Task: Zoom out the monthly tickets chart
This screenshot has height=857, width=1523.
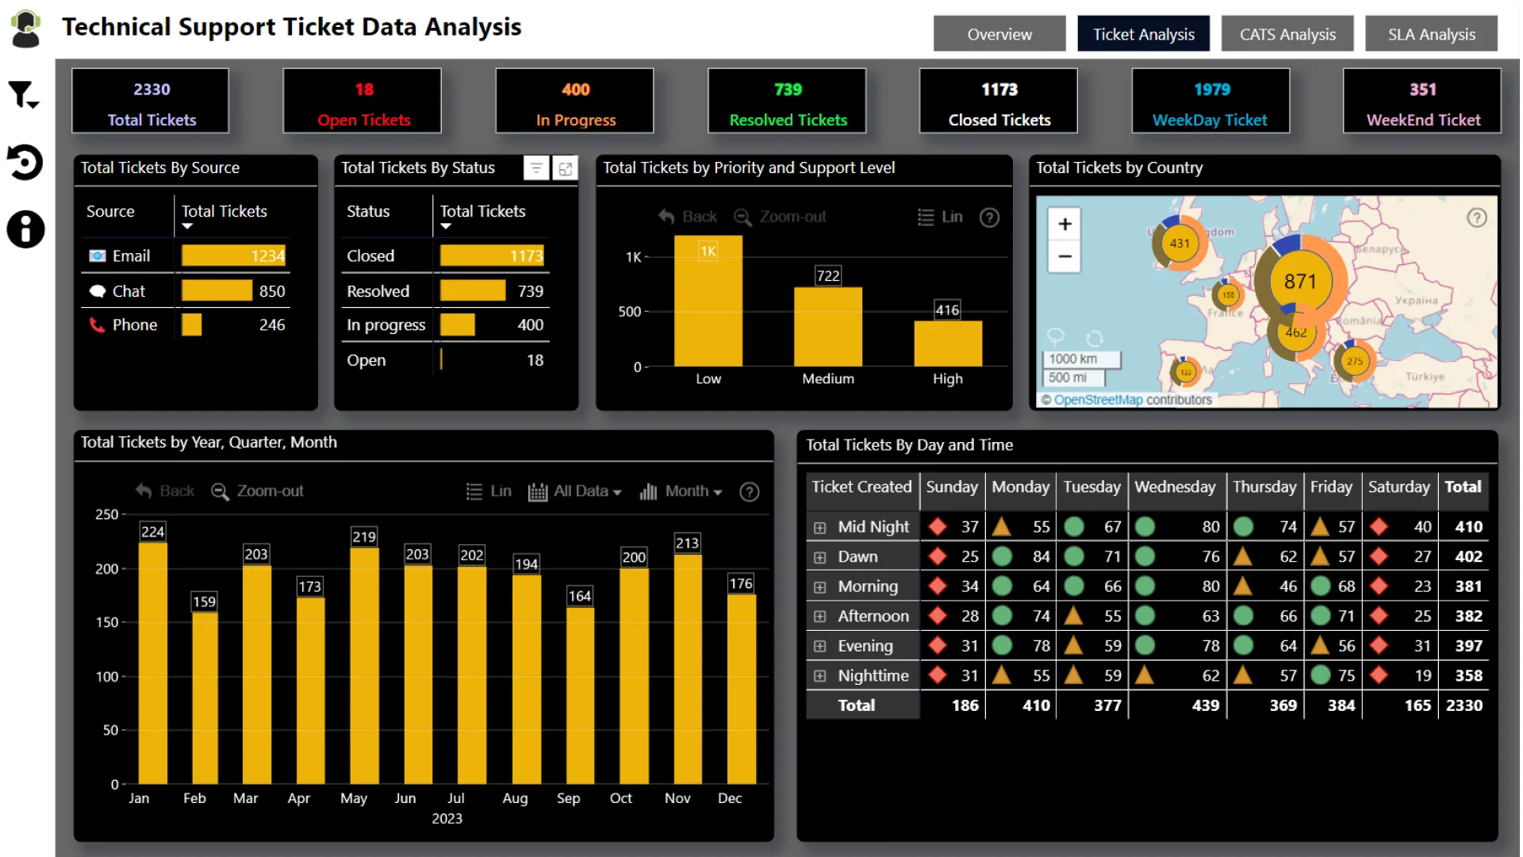Action: click(257, 491)
